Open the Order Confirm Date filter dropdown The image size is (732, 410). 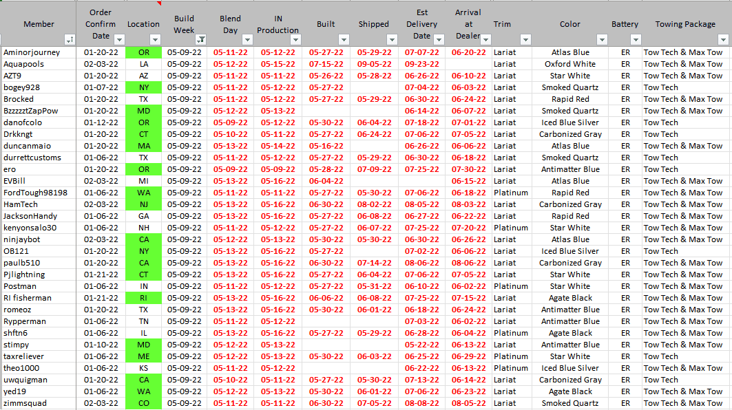tap(118, 40)
